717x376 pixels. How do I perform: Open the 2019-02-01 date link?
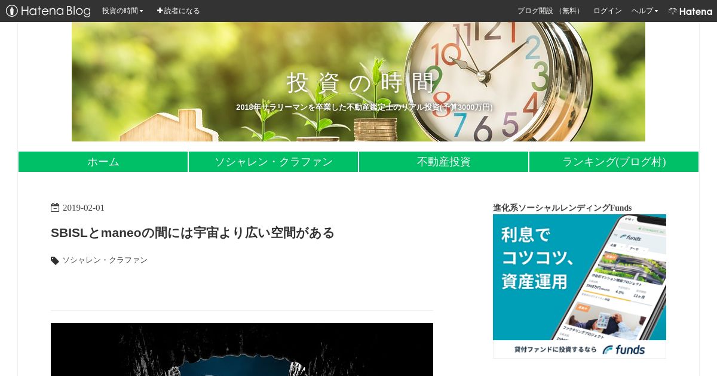pyautogui.click(x=84, y=208)
